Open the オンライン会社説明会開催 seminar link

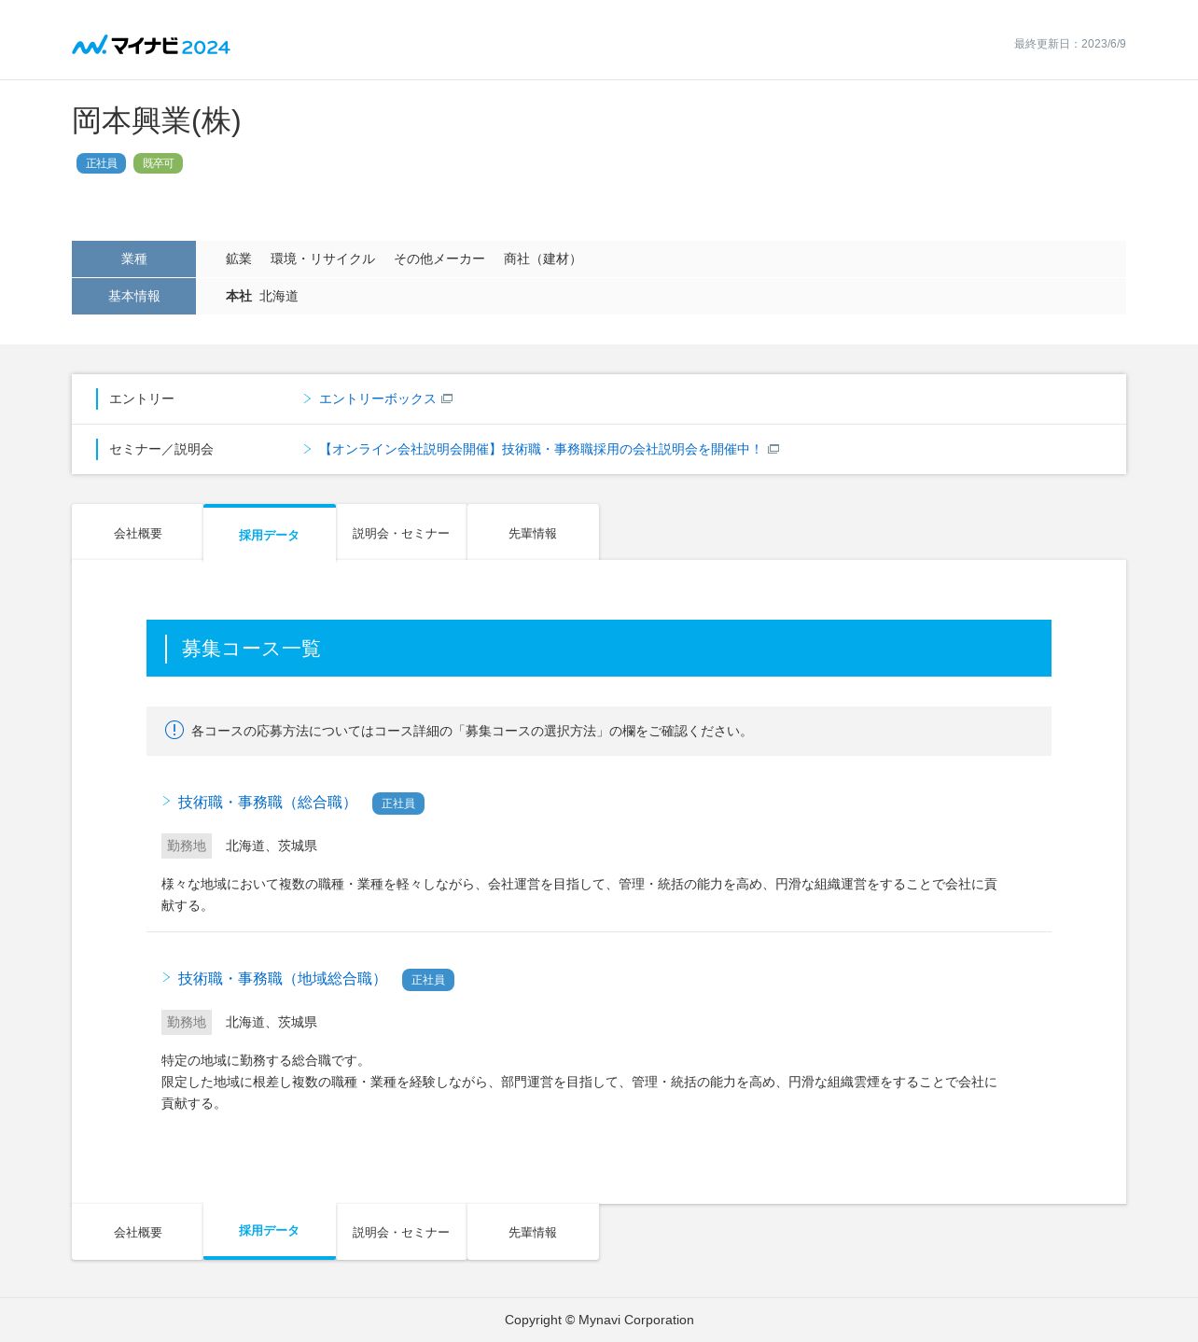tap(540, 449)
